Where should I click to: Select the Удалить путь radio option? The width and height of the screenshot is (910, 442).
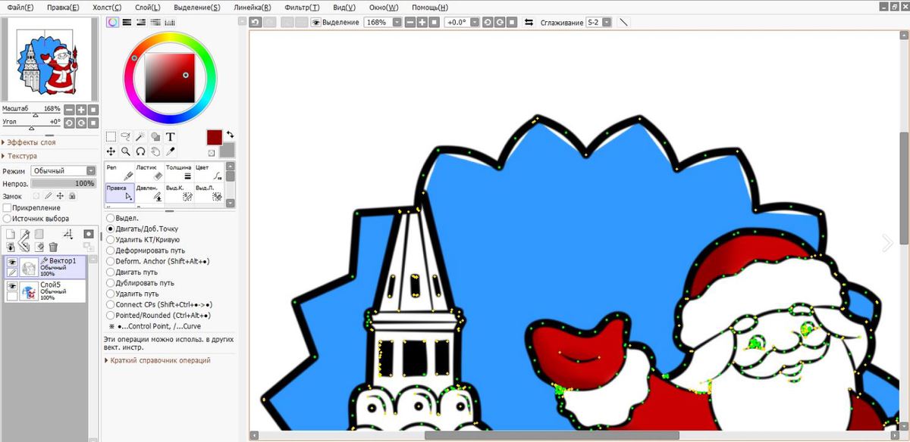coord(111,293)
